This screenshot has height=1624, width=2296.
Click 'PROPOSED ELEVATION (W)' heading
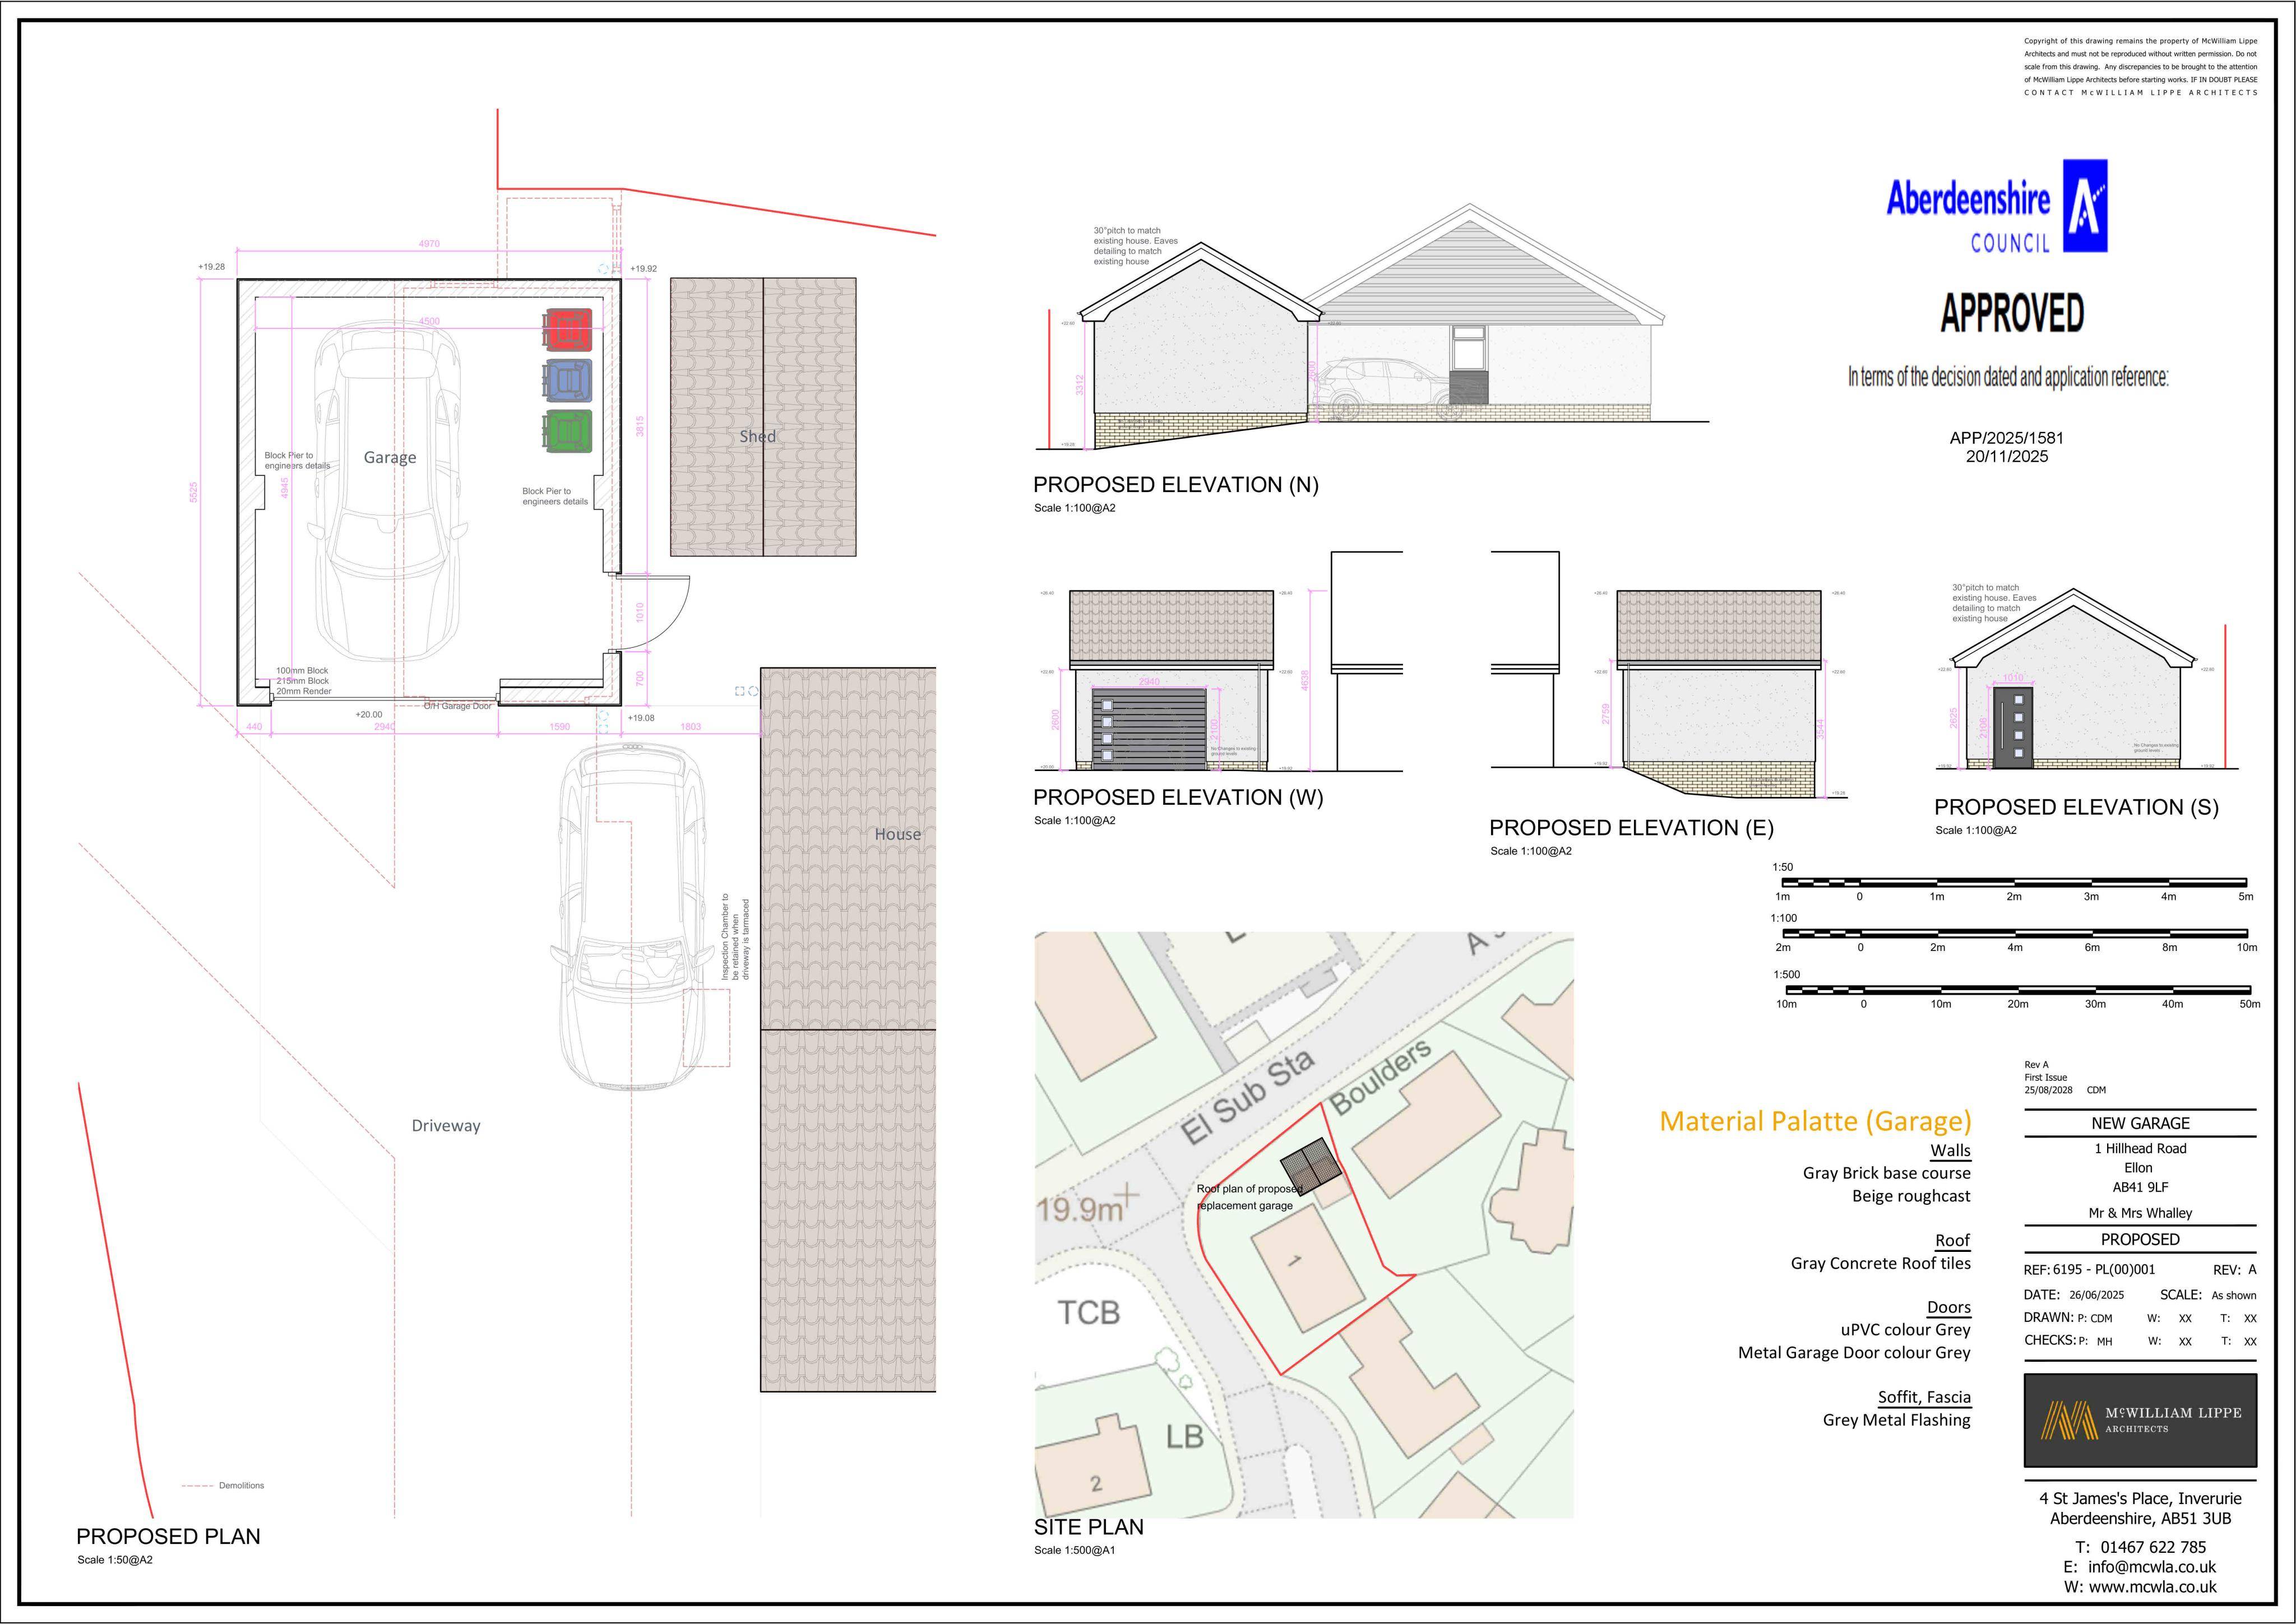1178,798
